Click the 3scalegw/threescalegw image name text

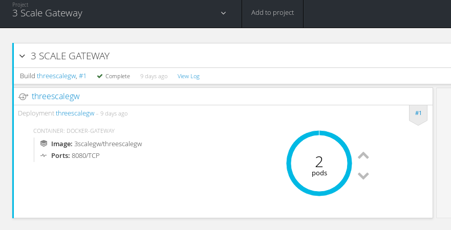(x=108, y=144)
